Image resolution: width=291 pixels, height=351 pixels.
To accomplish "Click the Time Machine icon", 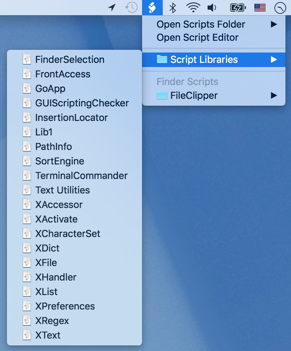I will pyautogui.click(x=131, y=7).
